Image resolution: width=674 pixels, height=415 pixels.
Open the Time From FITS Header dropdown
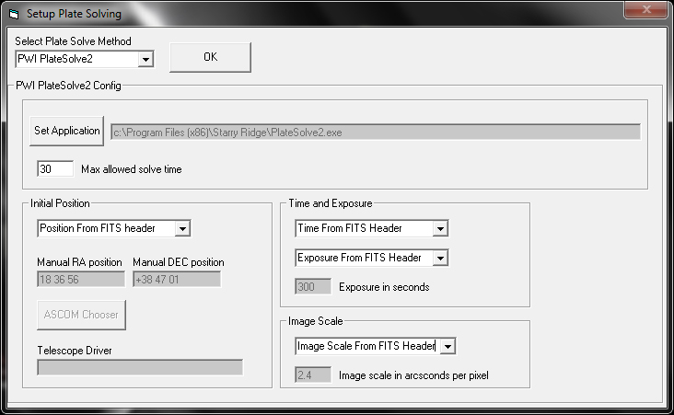click(x=372, y=228)
